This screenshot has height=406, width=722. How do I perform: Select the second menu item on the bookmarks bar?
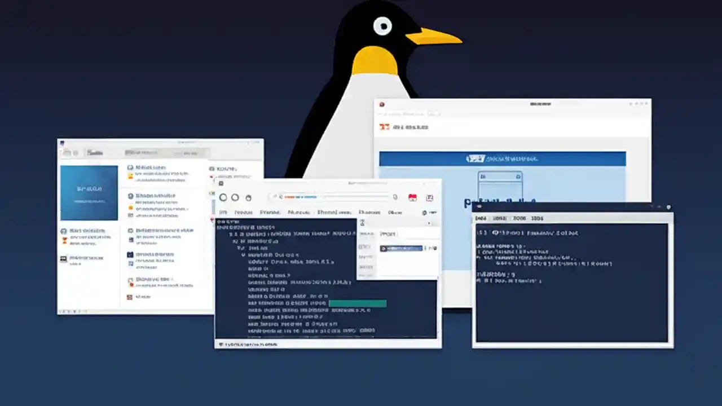pos(244,213)
